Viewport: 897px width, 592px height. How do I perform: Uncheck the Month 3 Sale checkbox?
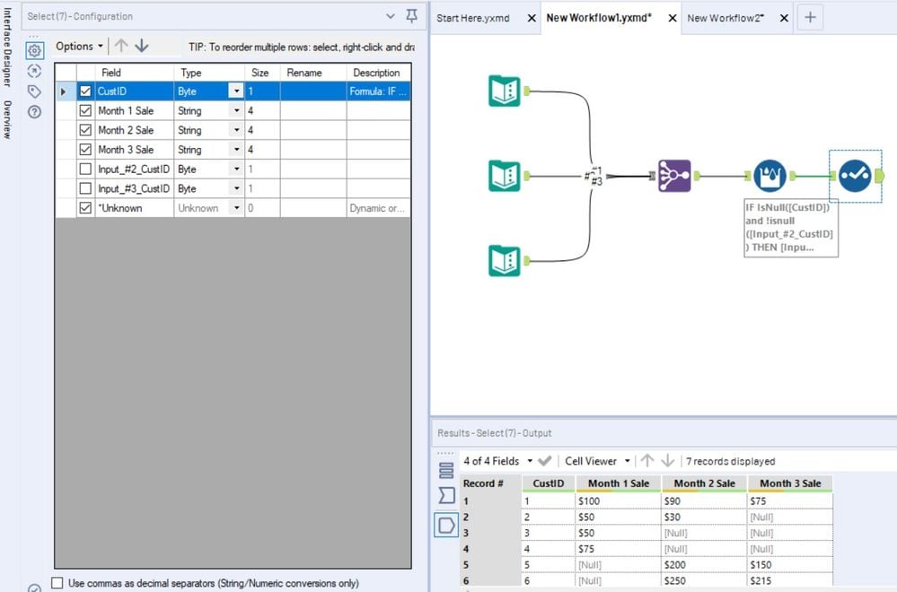click(85, 149)
